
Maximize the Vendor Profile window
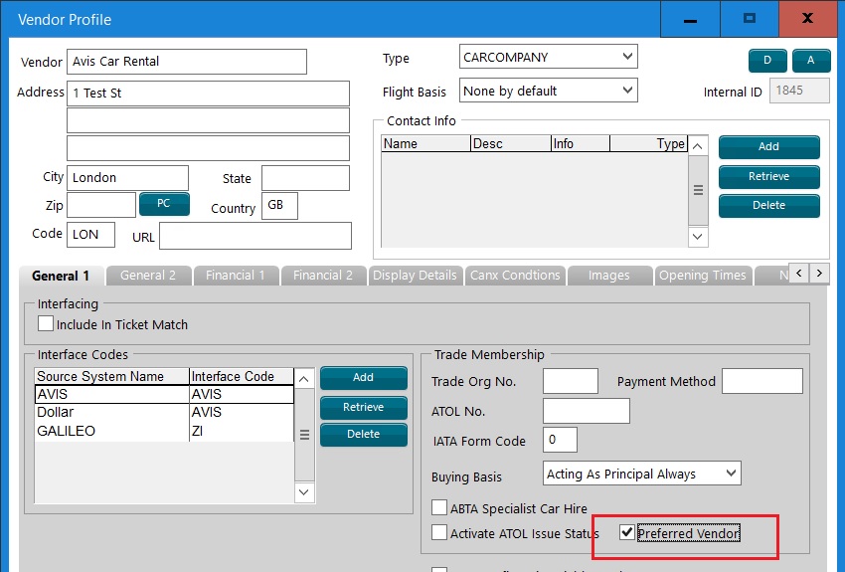click(750, 20)
